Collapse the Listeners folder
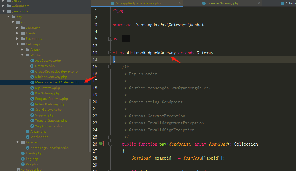The width and height of the screenshot is (296, 171). 17,142
